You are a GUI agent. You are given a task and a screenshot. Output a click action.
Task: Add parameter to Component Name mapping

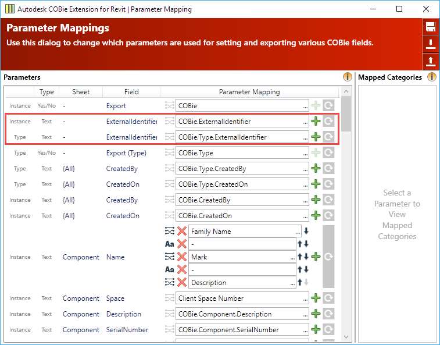pos(316,257)
